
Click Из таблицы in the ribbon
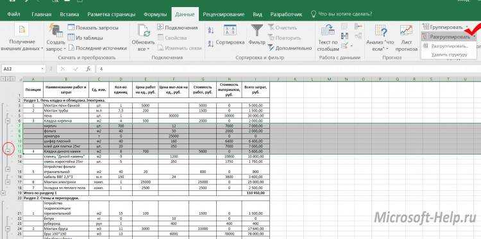85,38
